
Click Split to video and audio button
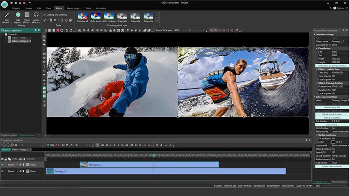332,166
